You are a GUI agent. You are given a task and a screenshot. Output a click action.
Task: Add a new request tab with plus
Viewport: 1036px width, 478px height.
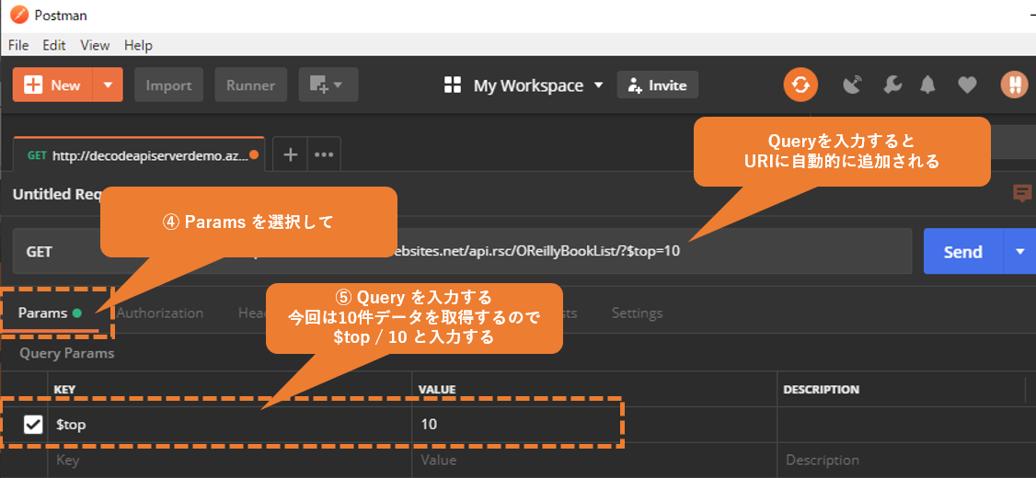point(290,154)
